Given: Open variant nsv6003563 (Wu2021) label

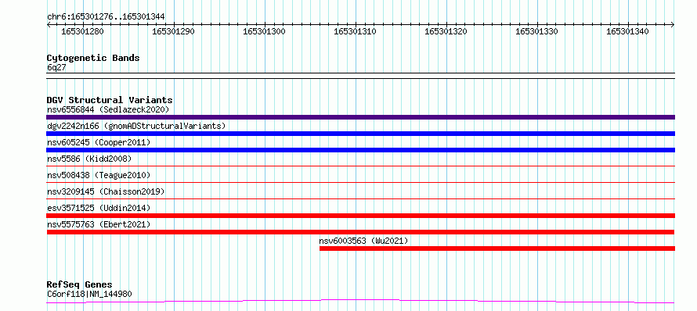Looking at the screenshot, I should point(363,241).
